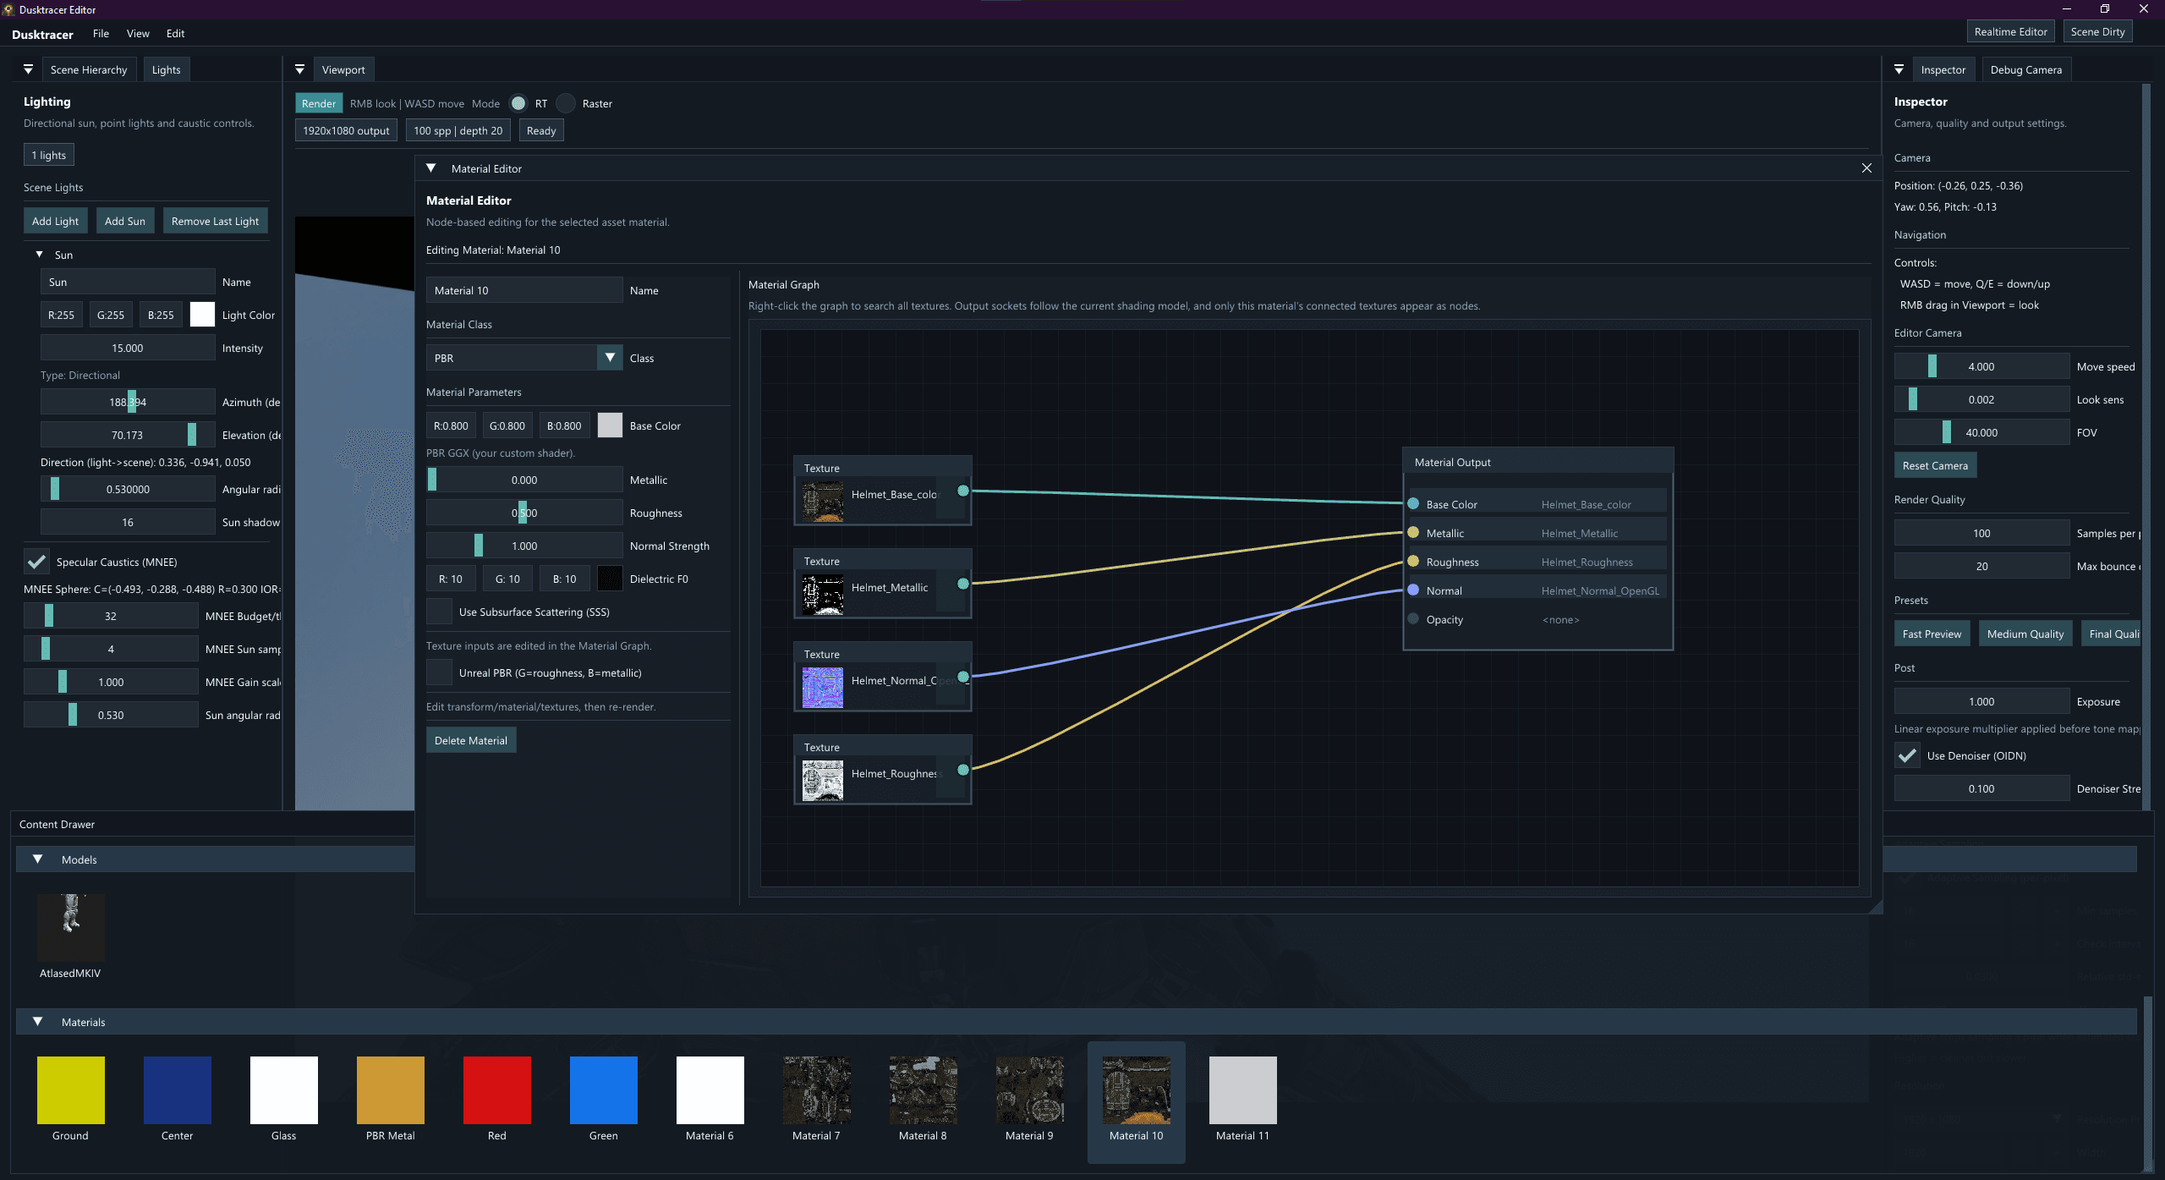2165x1180 pixels.
Task: Click the Roughness slider
Action: tap(524, 513)
